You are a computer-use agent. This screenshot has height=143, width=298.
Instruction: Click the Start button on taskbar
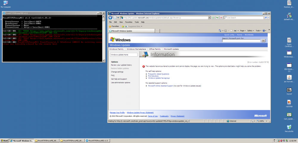tap(4, 140)
